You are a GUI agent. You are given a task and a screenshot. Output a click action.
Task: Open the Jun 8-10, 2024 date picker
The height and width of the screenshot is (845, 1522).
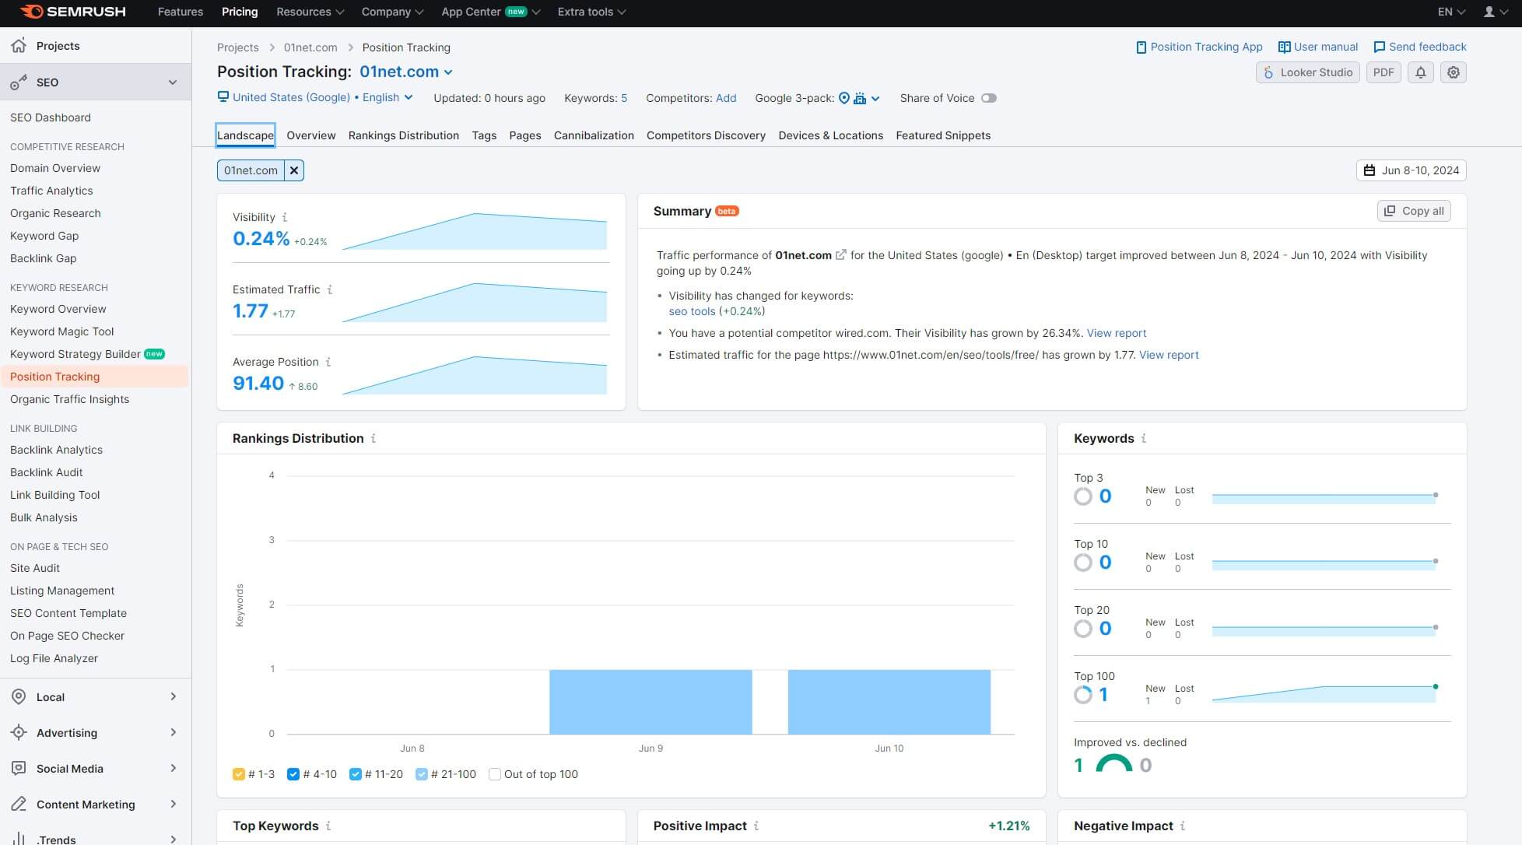(x=1411, y=170)
